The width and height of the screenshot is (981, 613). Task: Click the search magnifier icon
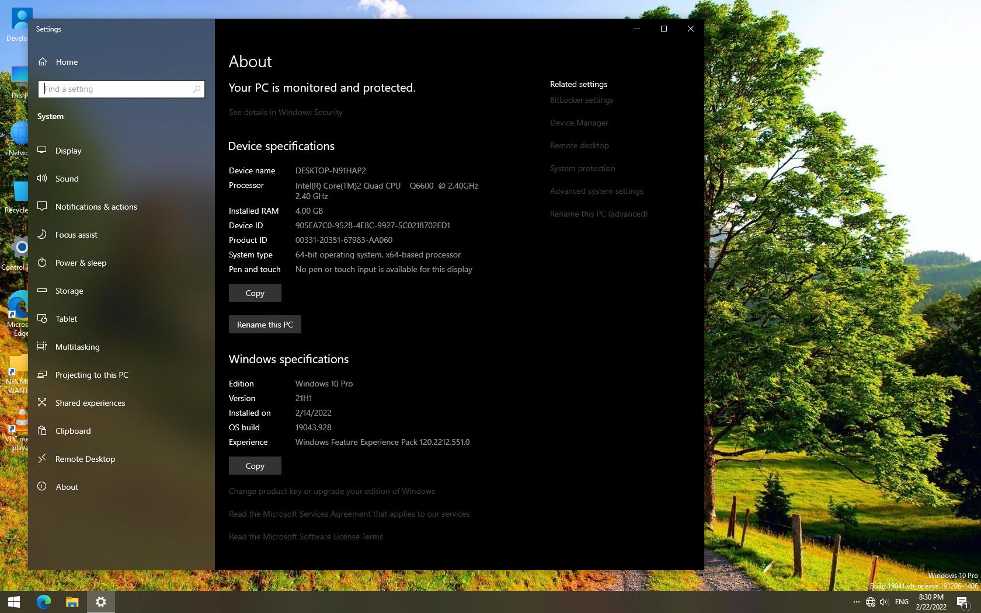(x=197, y=89)
